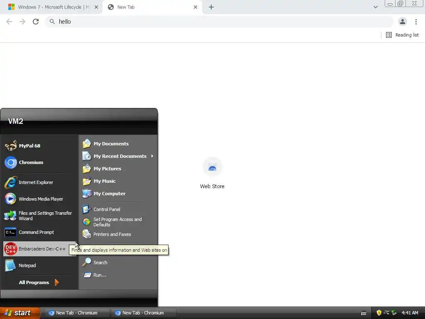425x319 pixels.
Task: Launch Chromium from the Start menu
Action: click(x=39, y=162)
